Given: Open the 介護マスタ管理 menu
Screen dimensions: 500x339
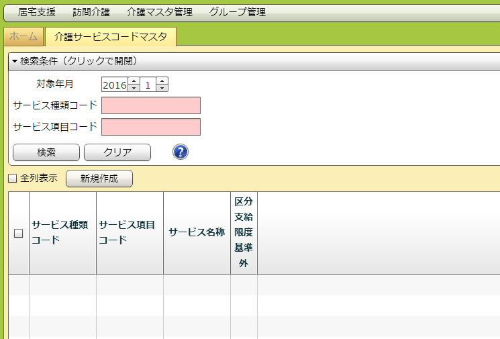Looking at the screenshot, I should tap(159, 12).
